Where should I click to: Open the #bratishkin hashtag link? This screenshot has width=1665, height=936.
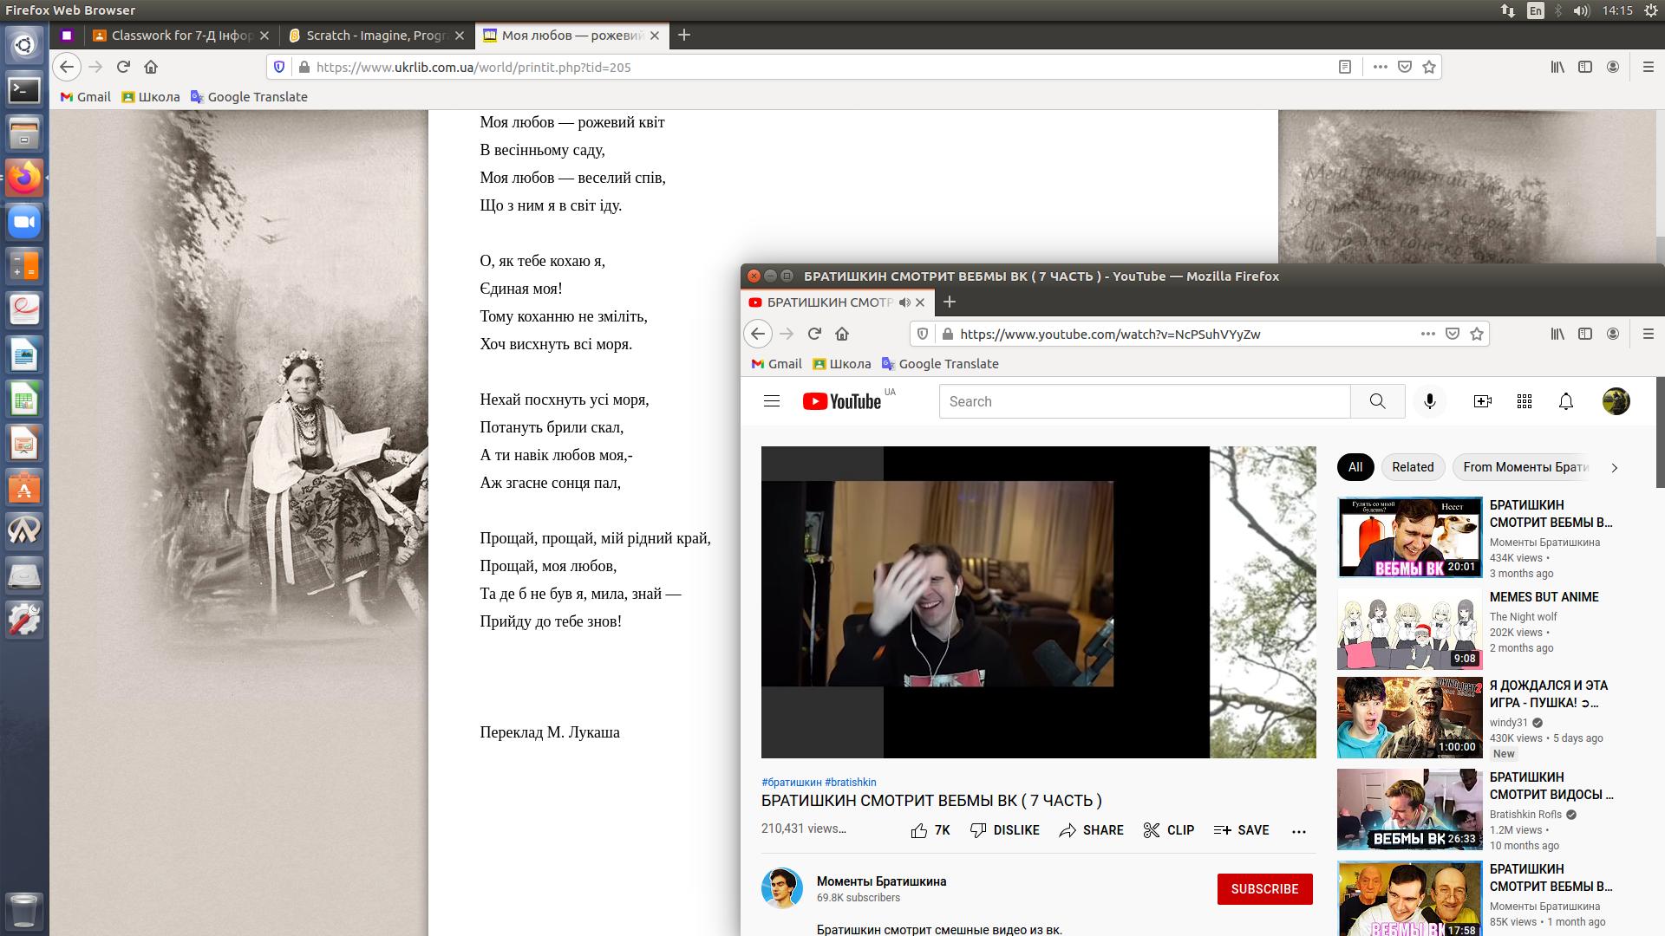[x=851, y=782]
